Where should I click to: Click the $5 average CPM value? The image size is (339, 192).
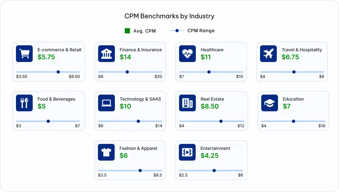click(41, 107)
